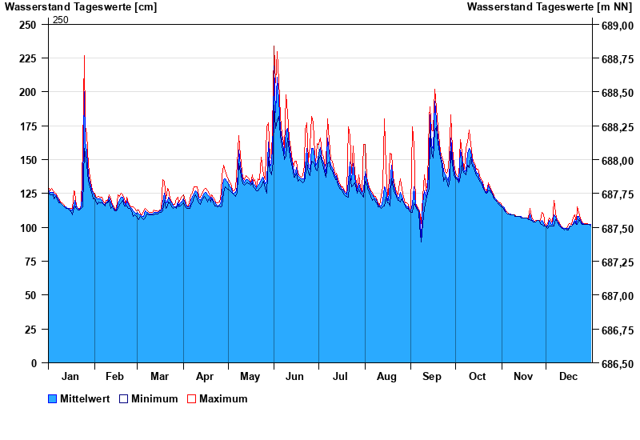Viewport: 640px width, 440px height.
Task: Click the bold '250' left axis value
Action: click(x=28, y=25)
